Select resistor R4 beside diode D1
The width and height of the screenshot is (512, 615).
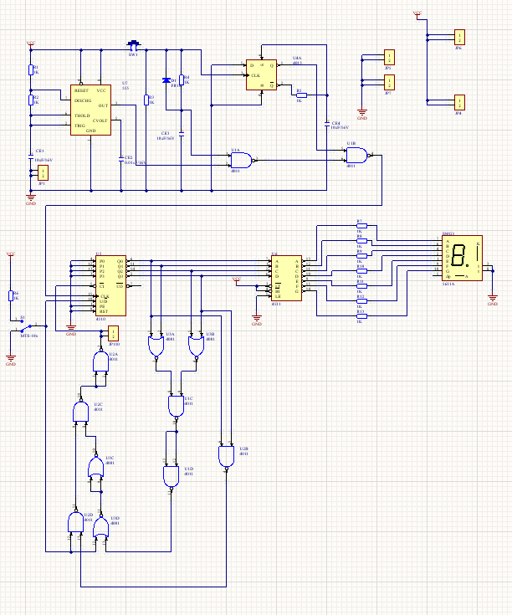(x=182, y=80)
